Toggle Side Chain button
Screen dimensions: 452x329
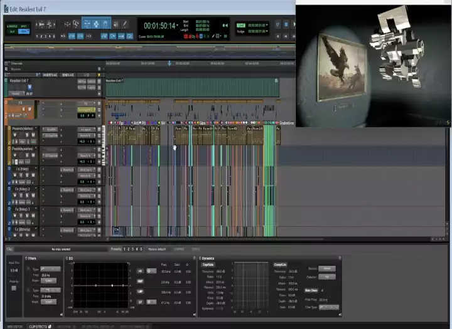tap(311, 290)
